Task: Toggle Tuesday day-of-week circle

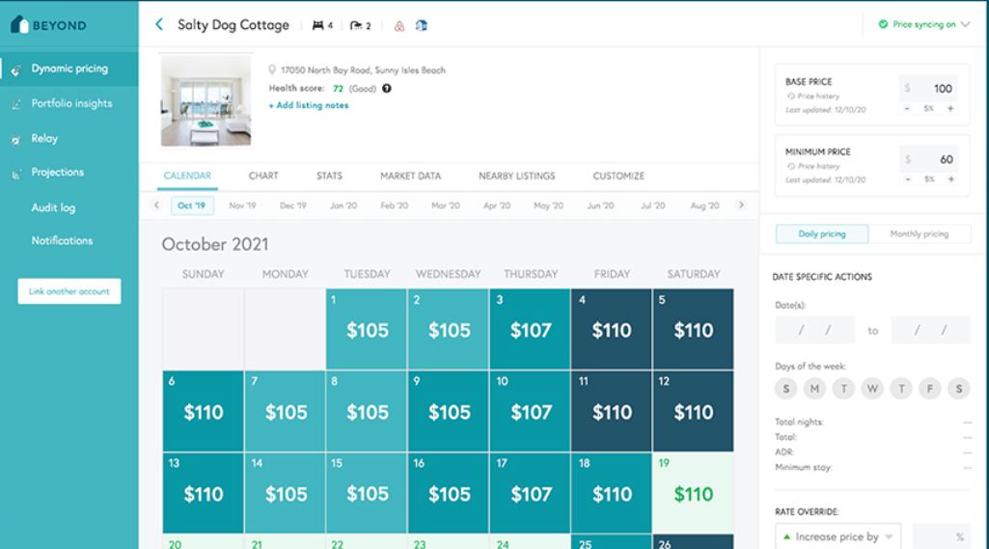Action: coord(844,389)
